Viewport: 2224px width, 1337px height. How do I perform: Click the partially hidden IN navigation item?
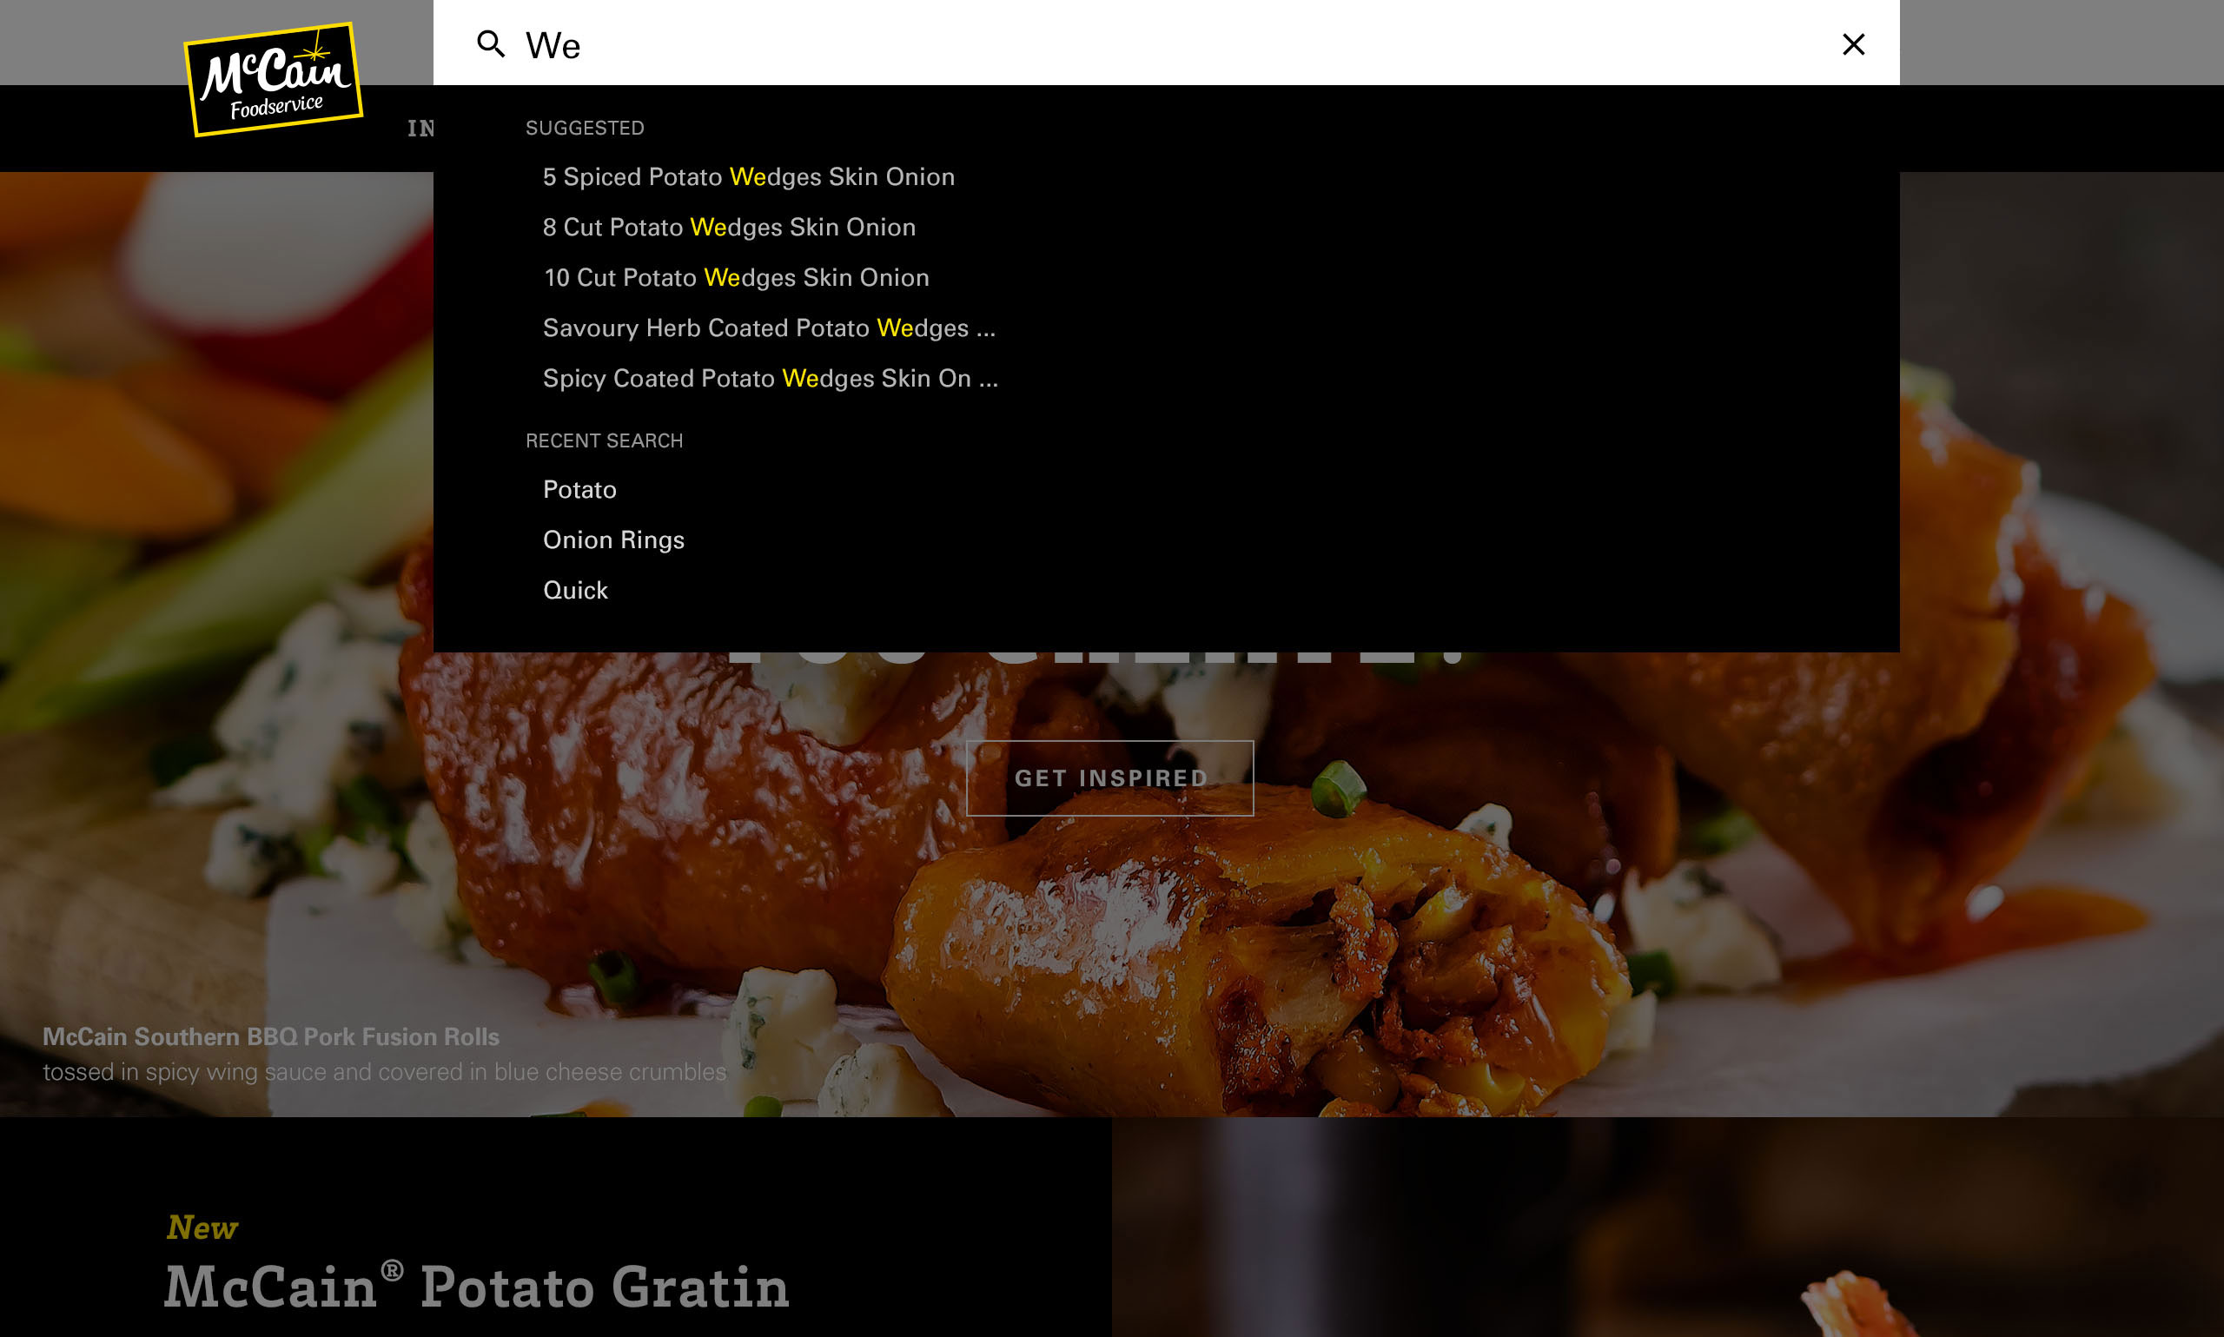pyautogui.click(x=420, y=129)
